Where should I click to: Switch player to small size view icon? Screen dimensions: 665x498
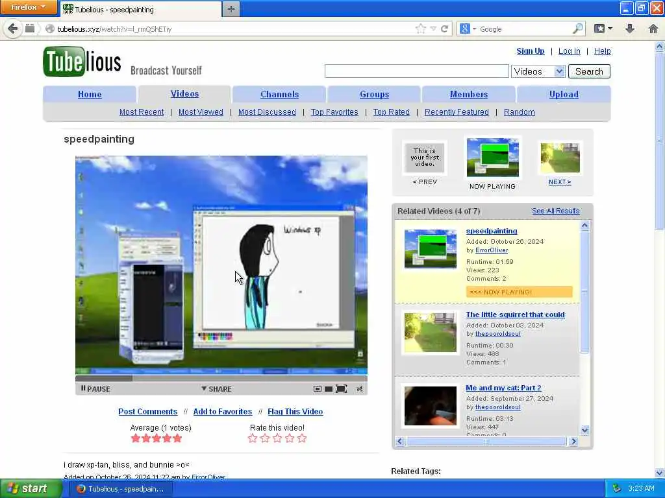(x=317, y=389)
